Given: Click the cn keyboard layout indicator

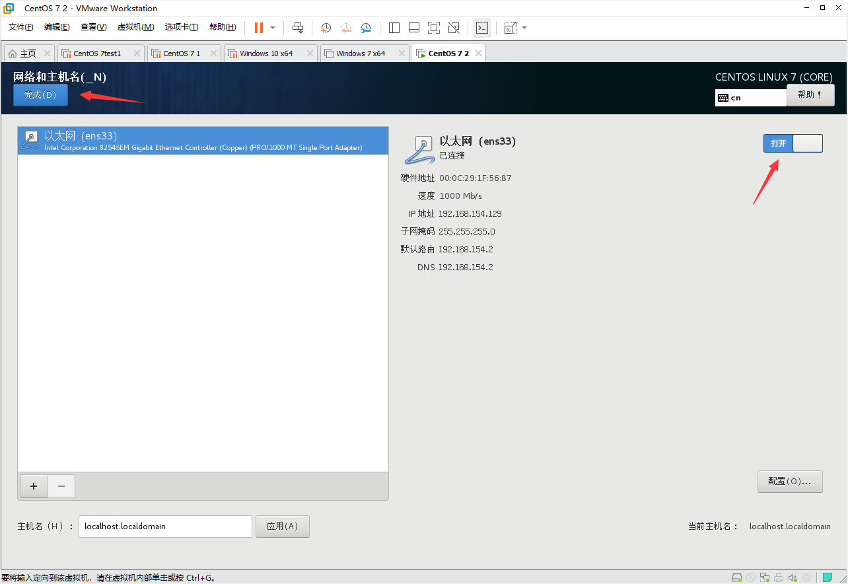Looking at the screenshot, I should pyautogui.click(x=751, y=98).
